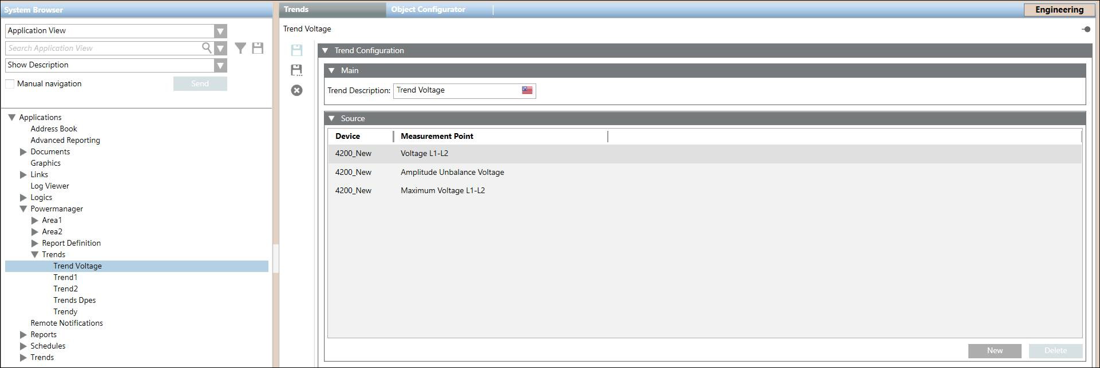Image resolution: width=1100 pixels, height=368 pixels.
Task: Click the Save As icon in the Trends toolbar
Action: pos(296,70)
